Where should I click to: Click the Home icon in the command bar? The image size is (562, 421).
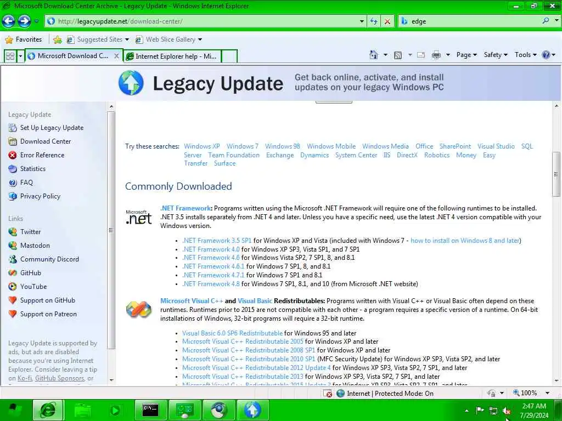373,55
